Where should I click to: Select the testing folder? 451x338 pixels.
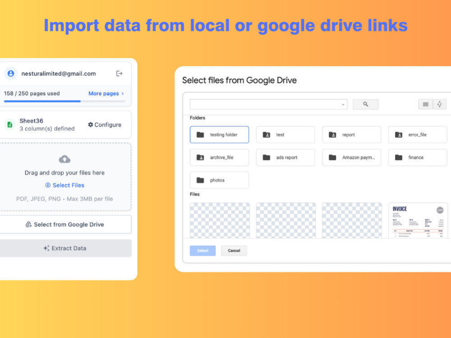[x=220, y=134]
